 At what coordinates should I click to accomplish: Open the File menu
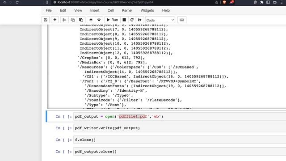tap(49, 10)
